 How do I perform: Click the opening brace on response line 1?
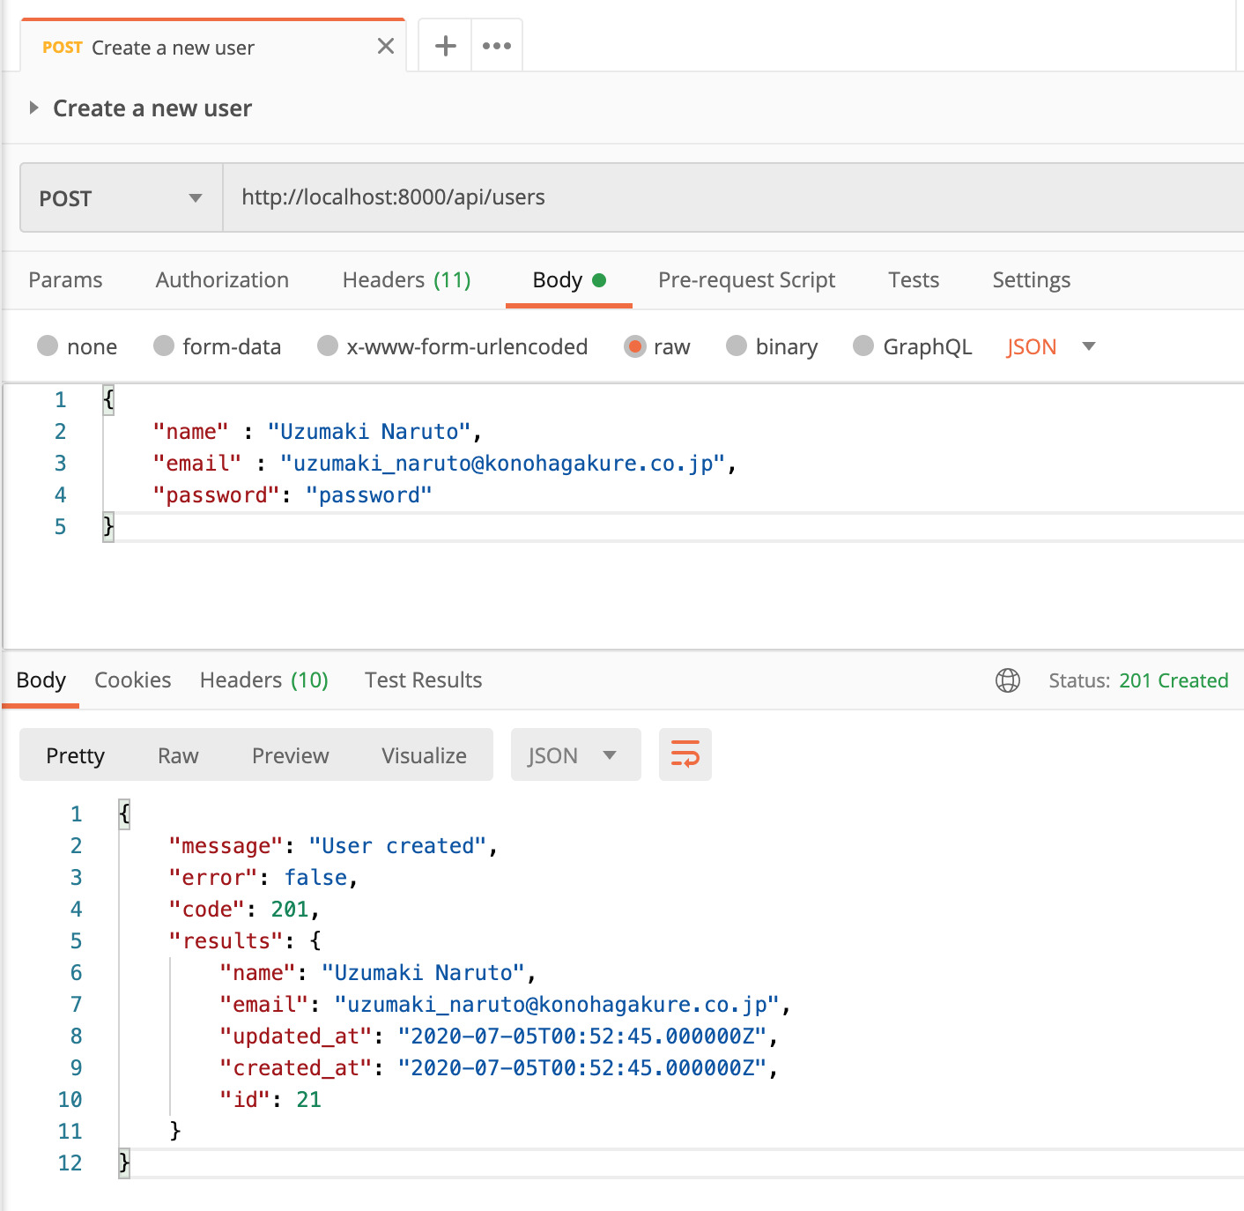(x=124, y=813)
